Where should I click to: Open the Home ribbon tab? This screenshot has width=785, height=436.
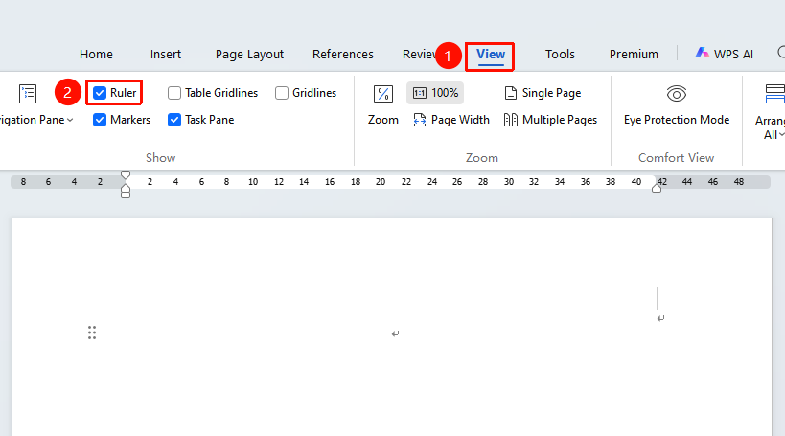(96, 54)
